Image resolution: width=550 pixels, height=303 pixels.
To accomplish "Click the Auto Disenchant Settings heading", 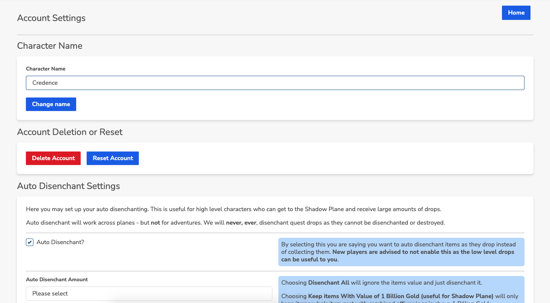I will point(69,186).
